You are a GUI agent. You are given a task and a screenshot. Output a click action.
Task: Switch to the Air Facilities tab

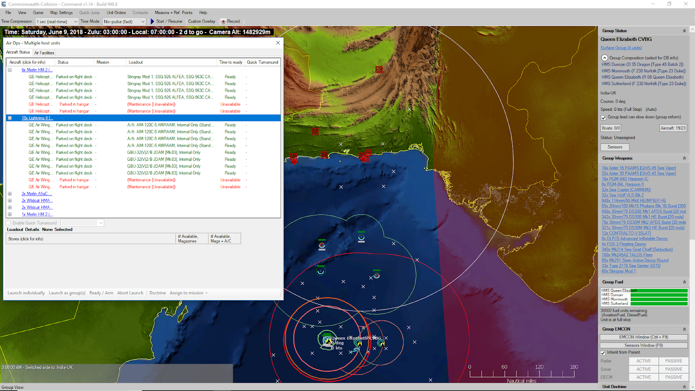click(44, 53)
